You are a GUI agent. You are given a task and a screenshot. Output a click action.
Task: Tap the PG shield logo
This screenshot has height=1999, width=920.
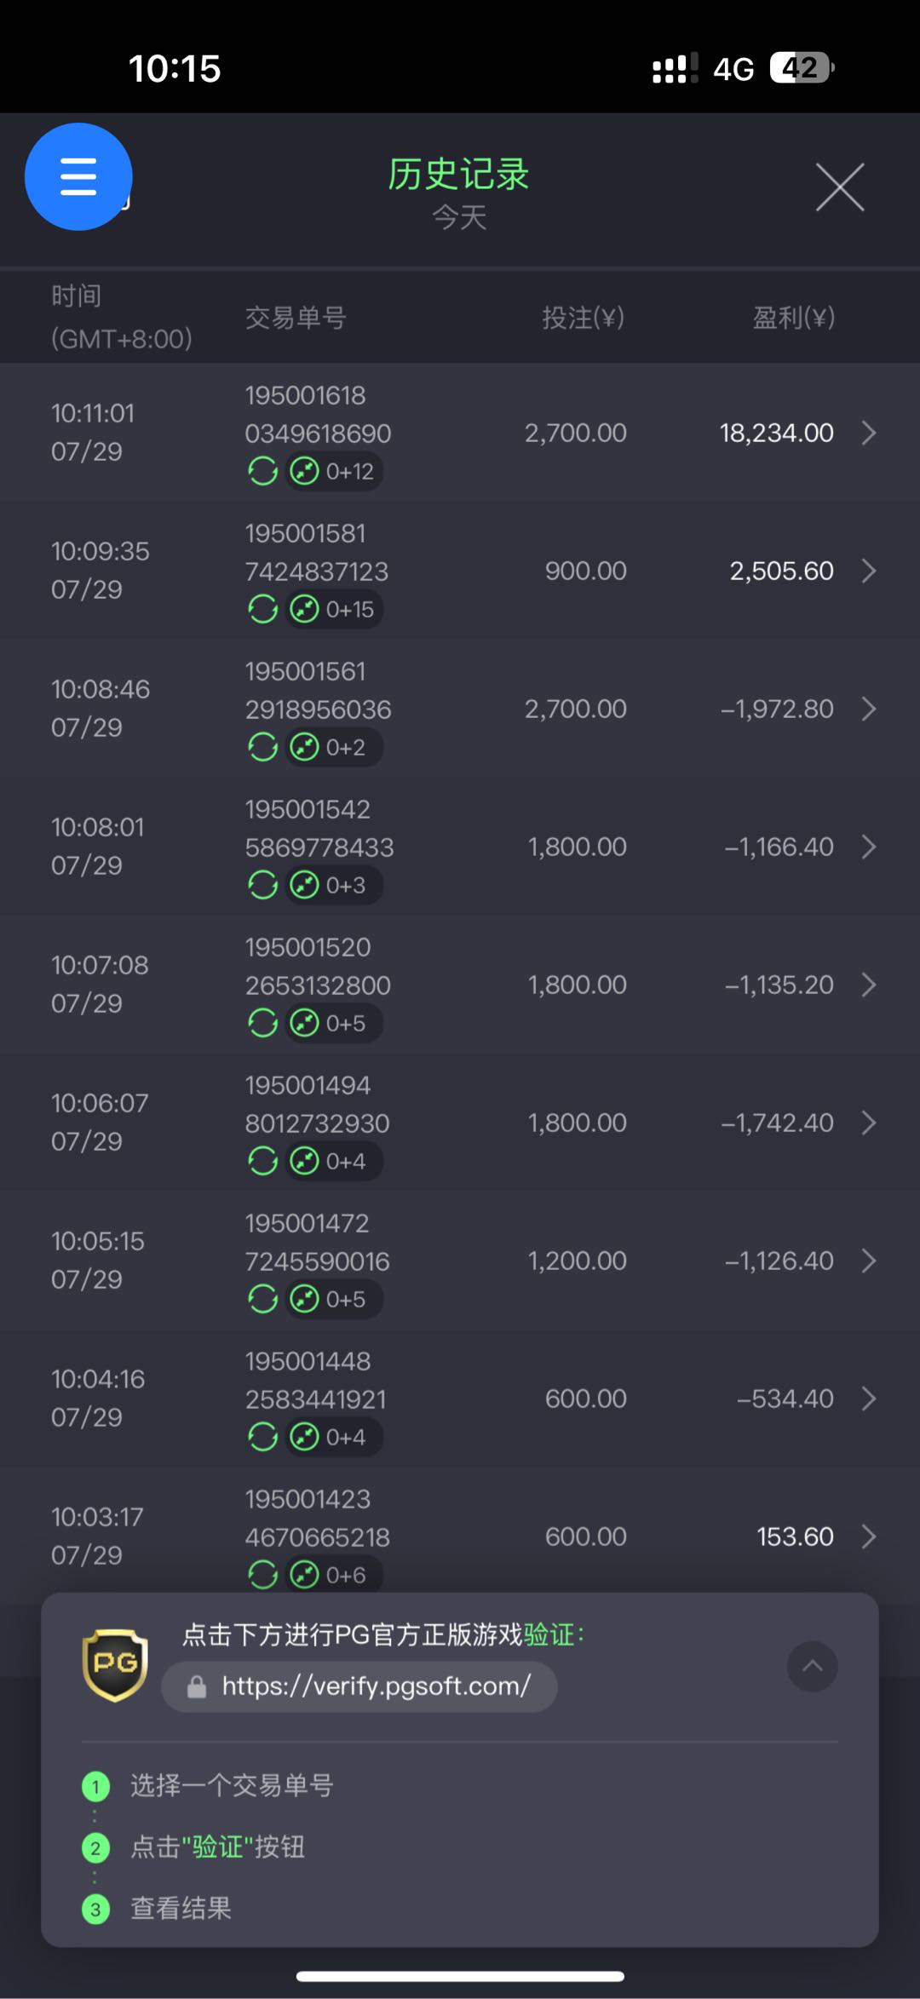tap(115, 1664)
